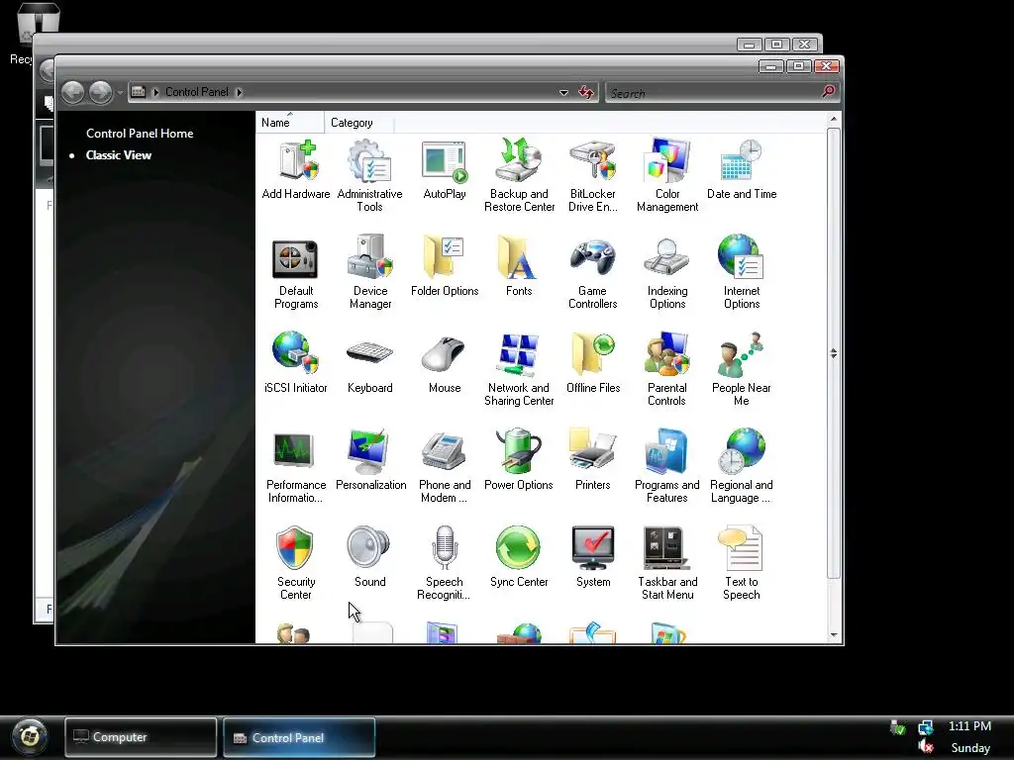
Task: Open Regional and Language options
Action: point(742,467)
